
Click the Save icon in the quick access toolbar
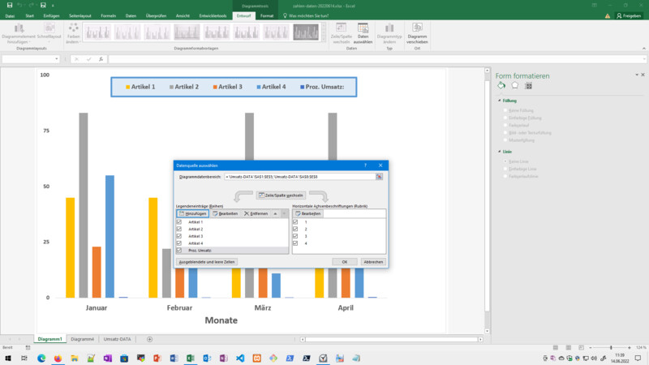point(10,6)
